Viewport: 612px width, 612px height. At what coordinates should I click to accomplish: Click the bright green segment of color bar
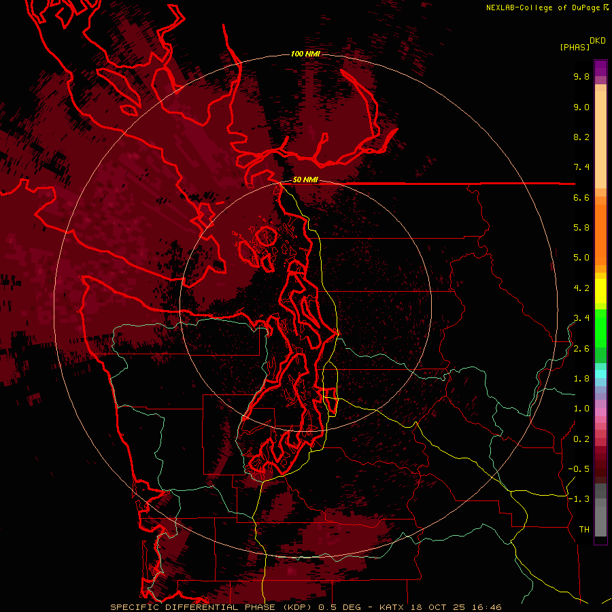click(600, 328)
